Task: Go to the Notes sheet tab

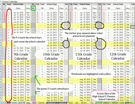Action: [x=71, y=103]
